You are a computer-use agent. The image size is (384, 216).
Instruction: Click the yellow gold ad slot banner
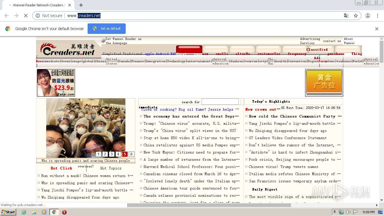tap(324, 83)
